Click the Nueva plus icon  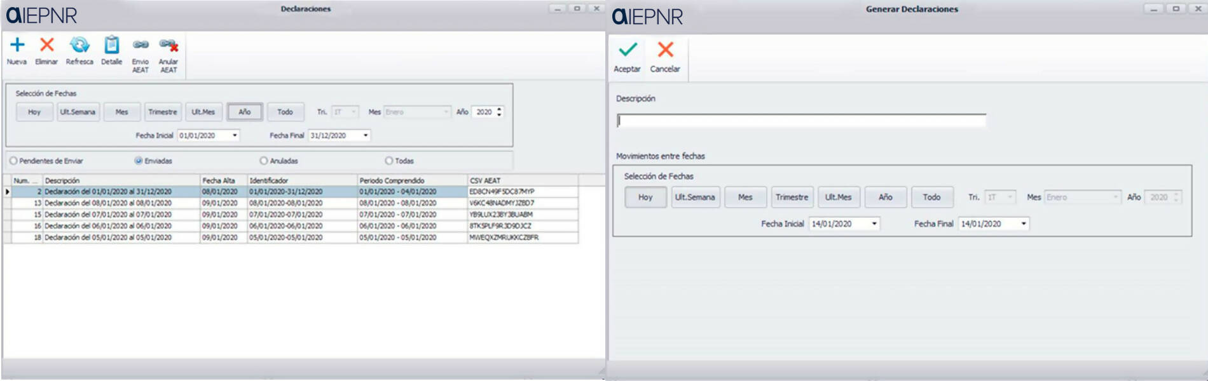17,45
